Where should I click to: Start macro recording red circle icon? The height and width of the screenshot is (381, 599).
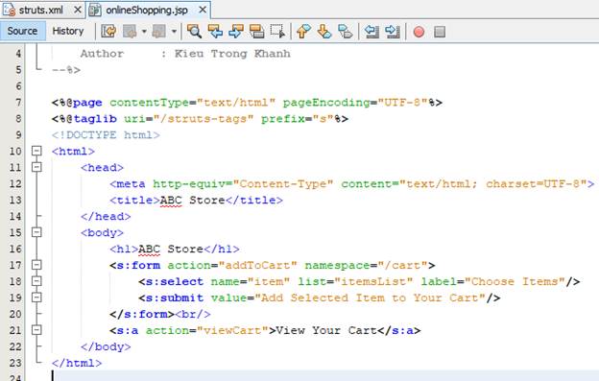click(x=419, y=32)
